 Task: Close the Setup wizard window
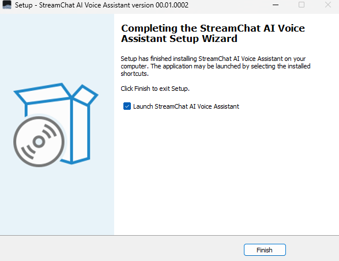[x=327, y=5]
